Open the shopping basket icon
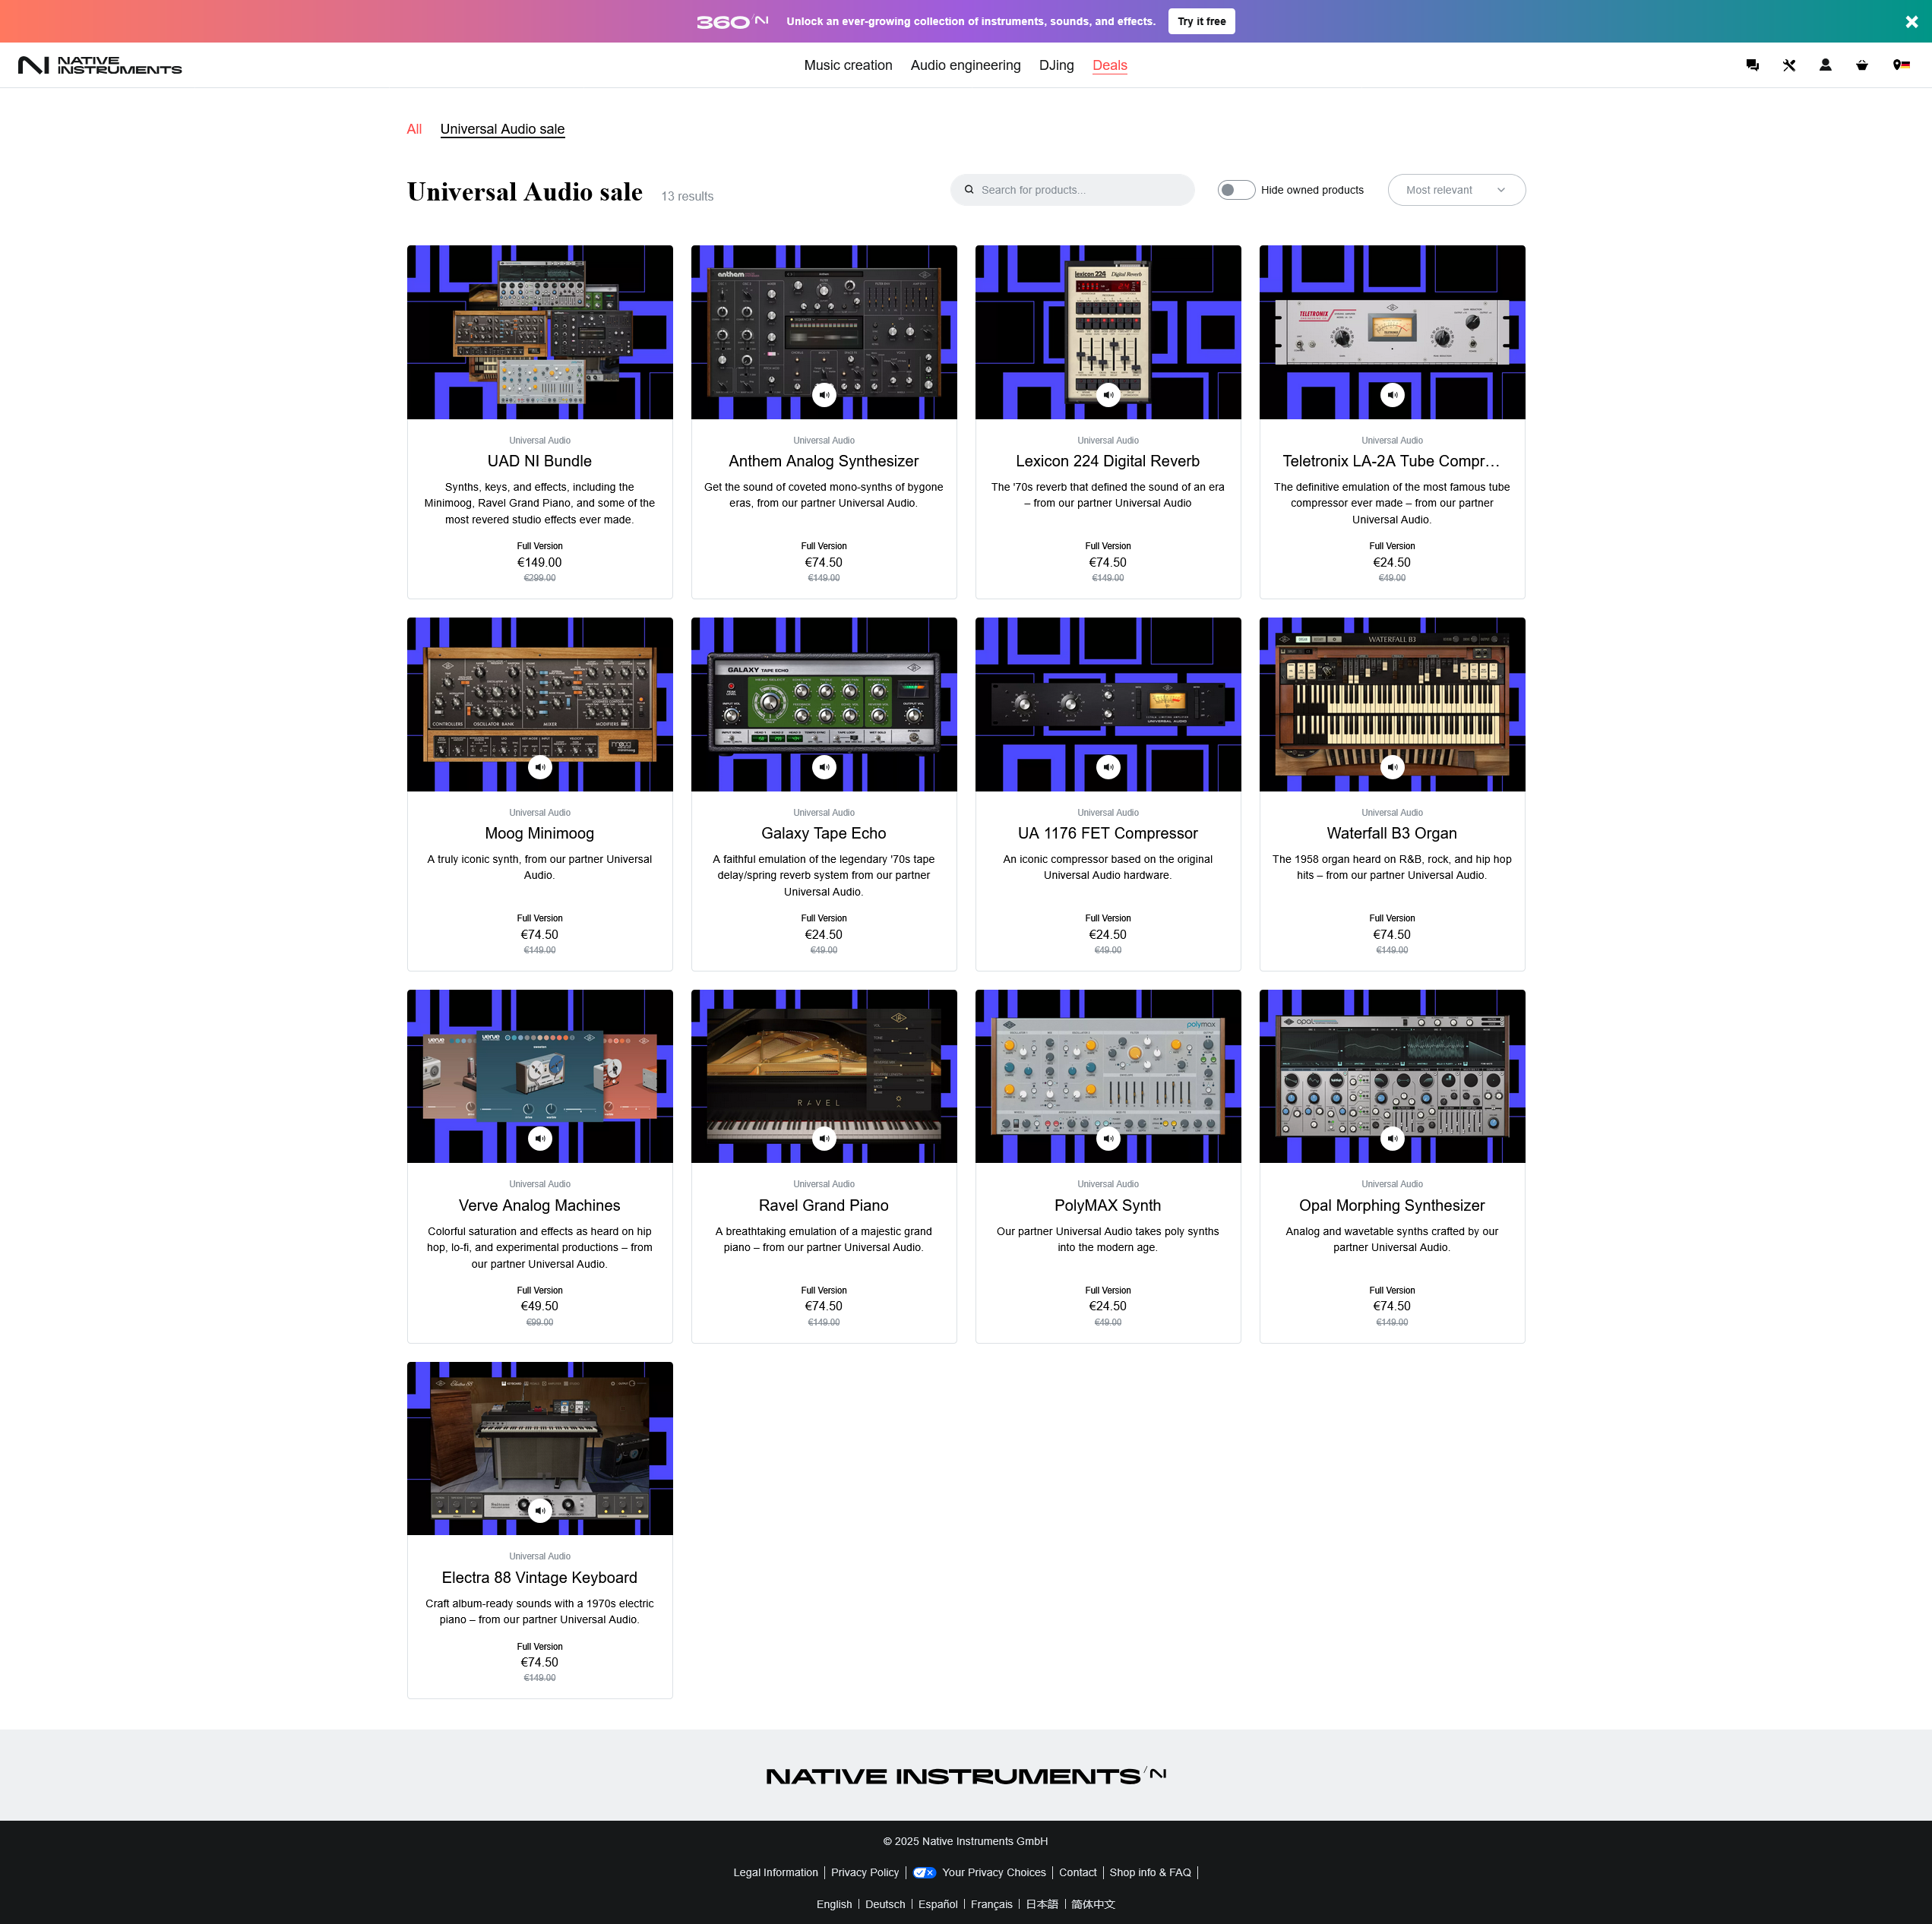 [1861, 65]
